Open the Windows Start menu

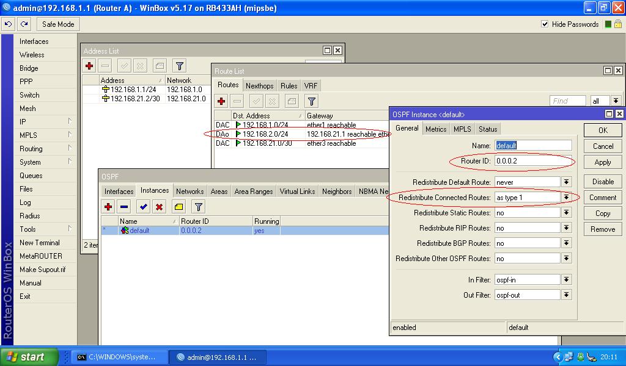tap(29, 357)
